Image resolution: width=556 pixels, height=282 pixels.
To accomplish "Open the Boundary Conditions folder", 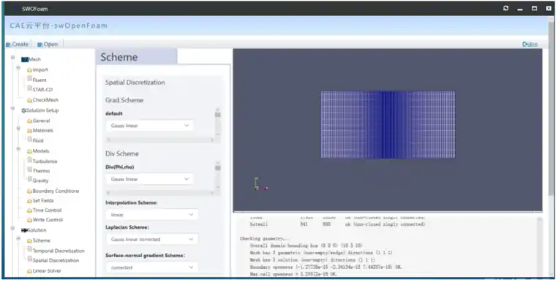I will point(53,191).
